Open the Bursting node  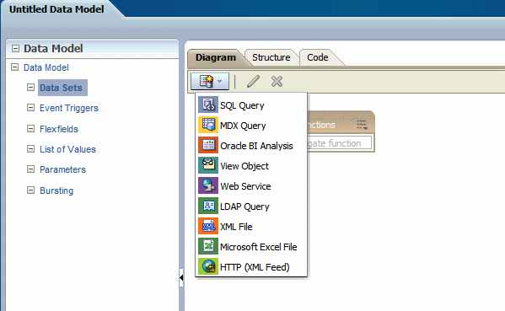pyautogui.click(x=56, y=190)
